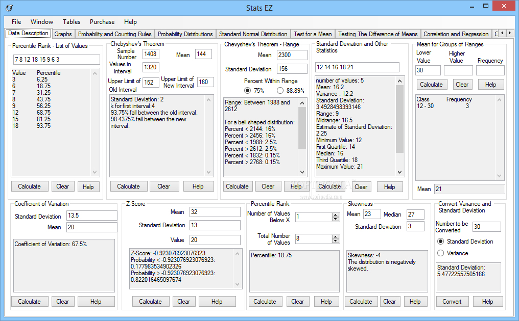
Task: Click the Skewness Median field
Action: tap(415, 215)
